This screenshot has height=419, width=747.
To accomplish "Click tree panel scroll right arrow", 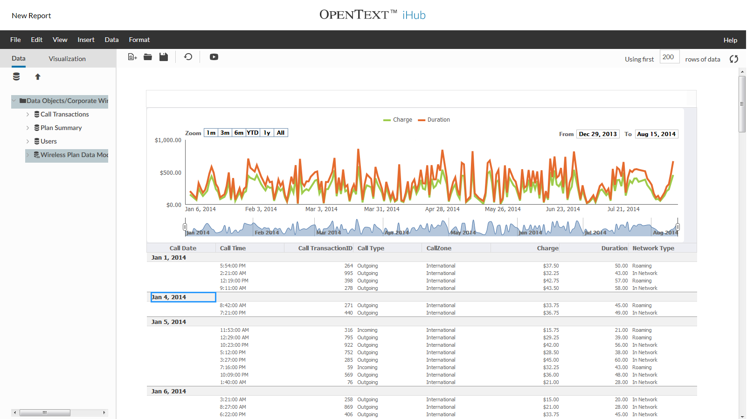I will click(104, 412).
